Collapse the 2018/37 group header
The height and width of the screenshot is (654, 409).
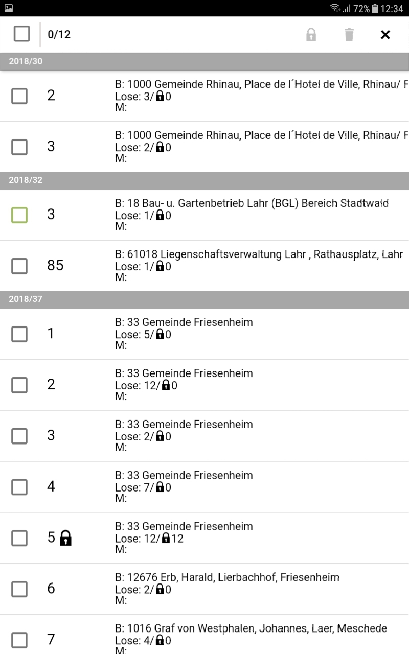[204, 299]
